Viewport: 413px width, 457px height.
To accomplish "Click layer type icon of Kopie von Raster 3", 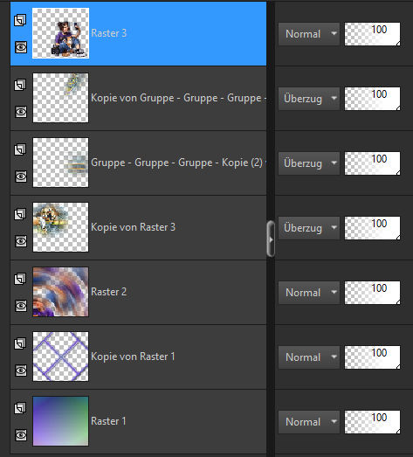I will (20, 214).
